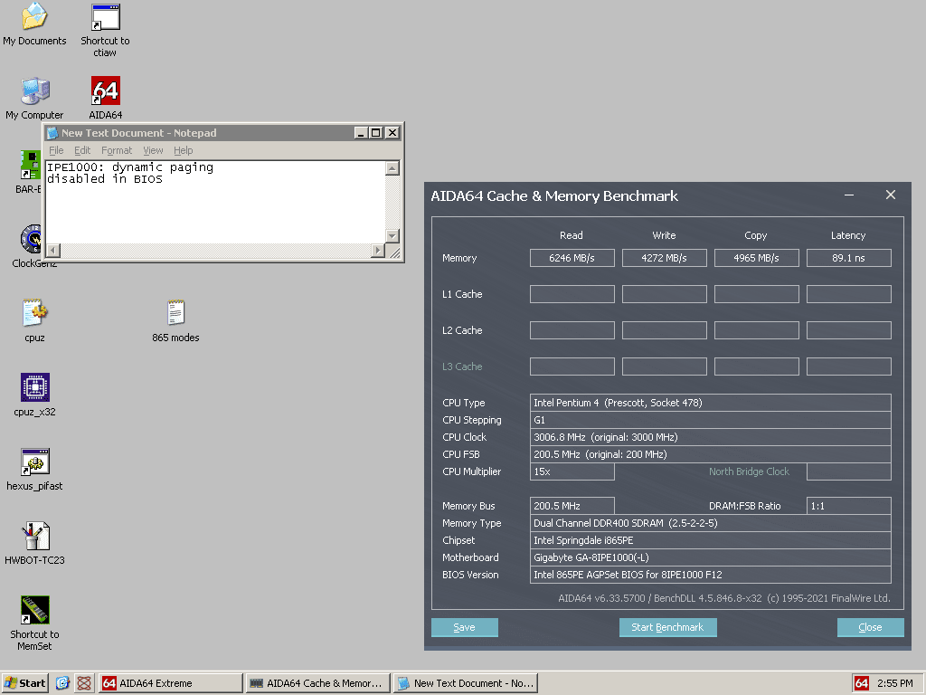Click the BIOS Version field
Screen dimensions: 926x695
click(711, 575)
